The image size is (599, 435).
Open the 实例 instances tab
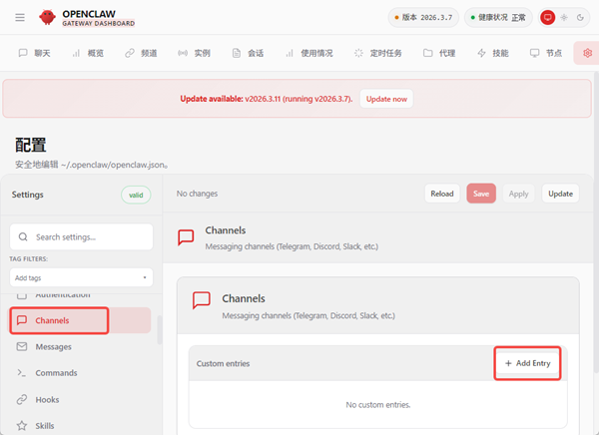[x=194, y=53]
